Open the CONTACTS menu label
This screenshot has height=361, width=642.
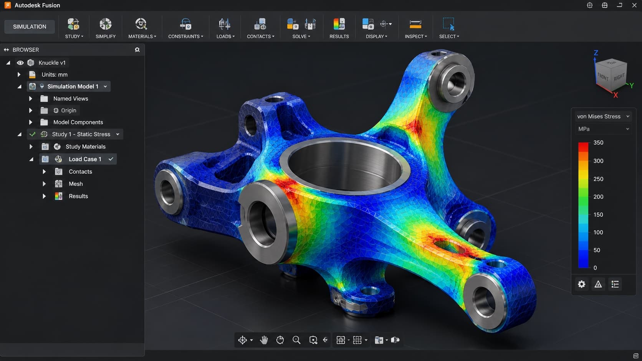(261, 36)
